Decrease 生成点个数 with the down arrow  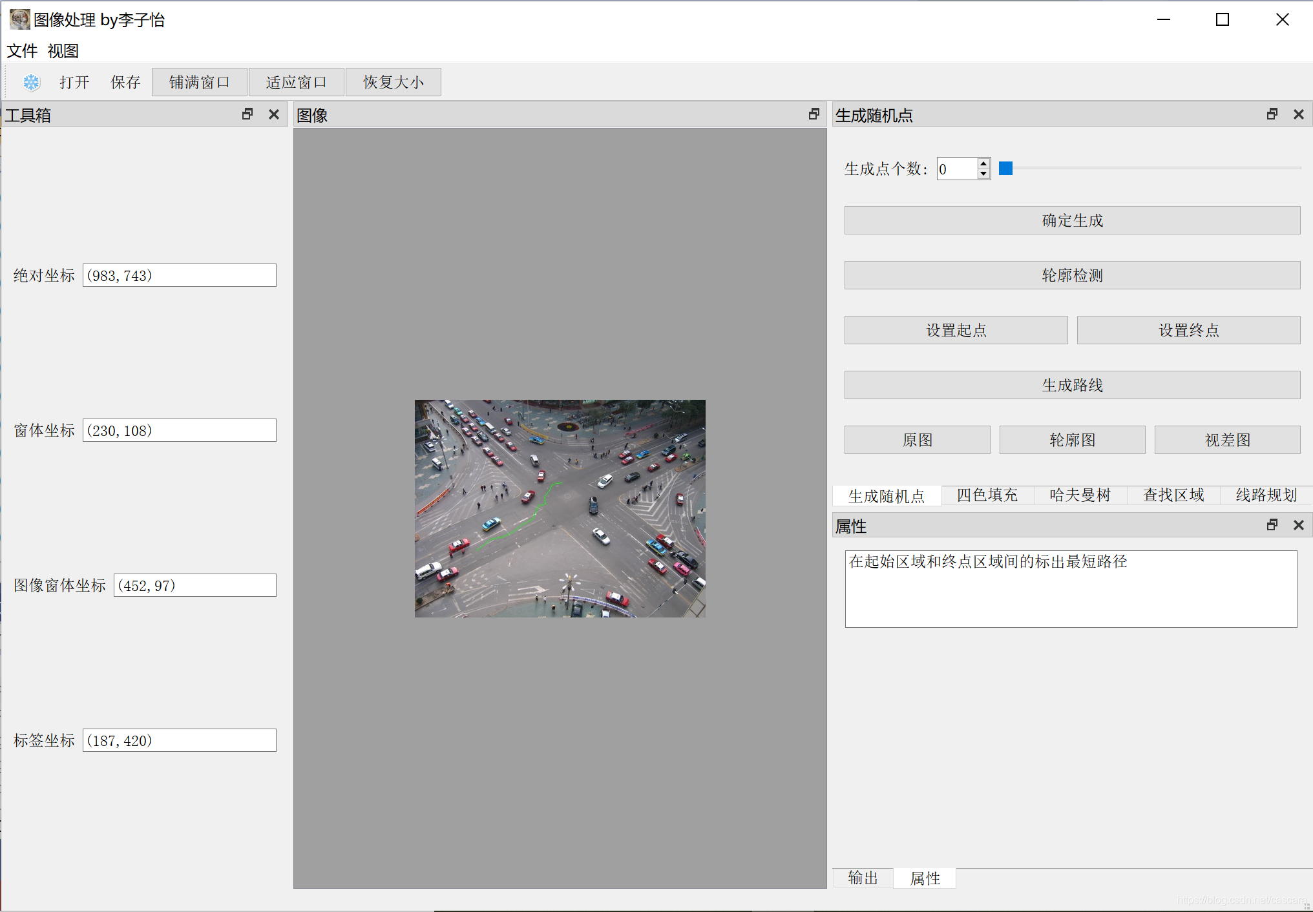(983, 174)
